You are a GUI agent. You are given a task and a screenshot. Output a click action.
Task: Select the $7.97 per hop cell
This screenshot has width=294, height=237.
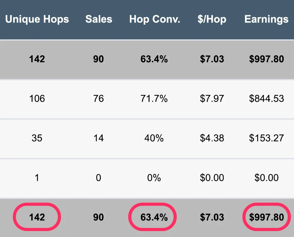[212, 98]
